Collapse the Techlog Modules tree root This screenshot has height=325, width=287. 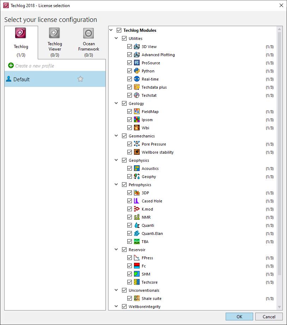pyautogui.click(x=111, y=30)
